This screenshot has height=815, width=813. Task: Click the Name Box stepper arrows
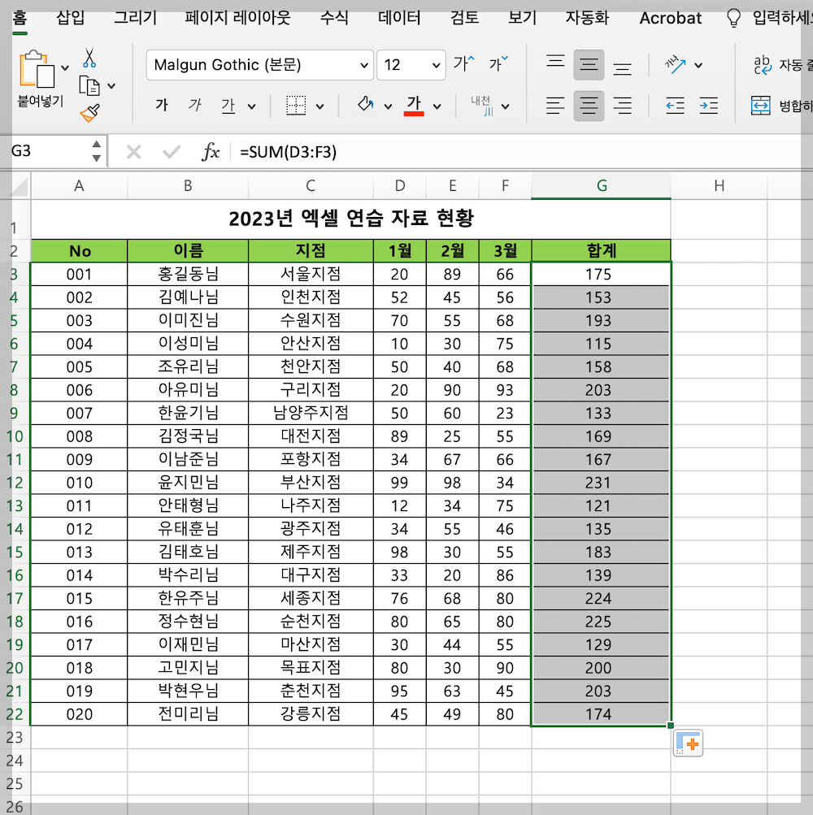click(x=96, y=151)
